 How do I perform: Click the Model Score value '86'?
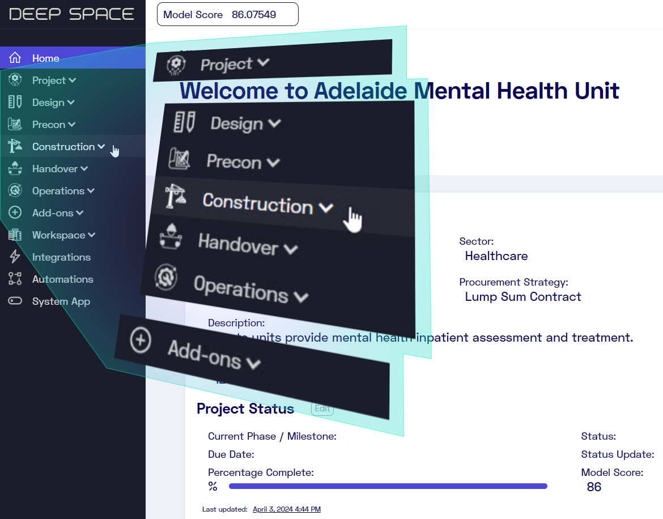594,487
